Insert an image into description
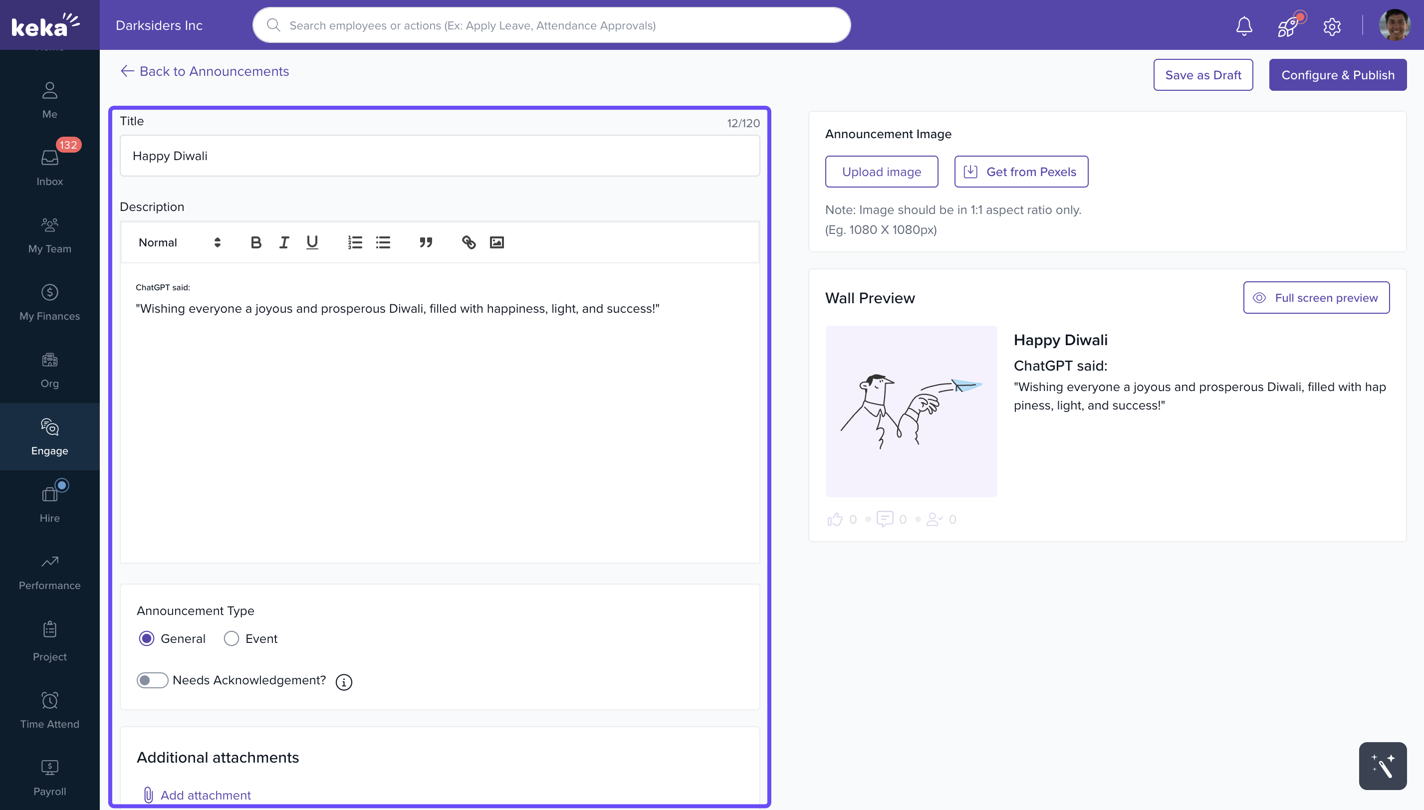Image resolution: width=1424 pixels, height=810 pixels. coord(496,242)
